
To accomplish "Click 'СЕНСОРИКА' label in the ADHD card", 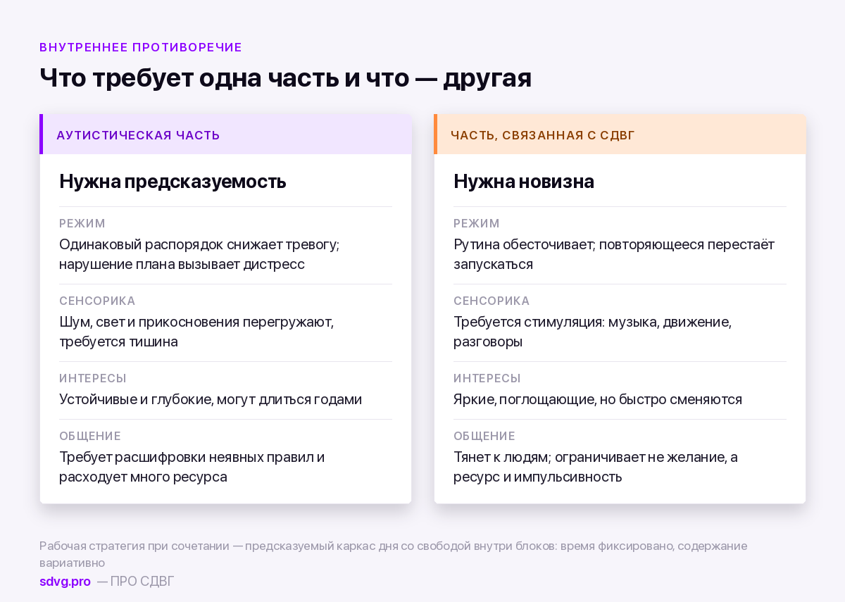I will pos(492,301).
